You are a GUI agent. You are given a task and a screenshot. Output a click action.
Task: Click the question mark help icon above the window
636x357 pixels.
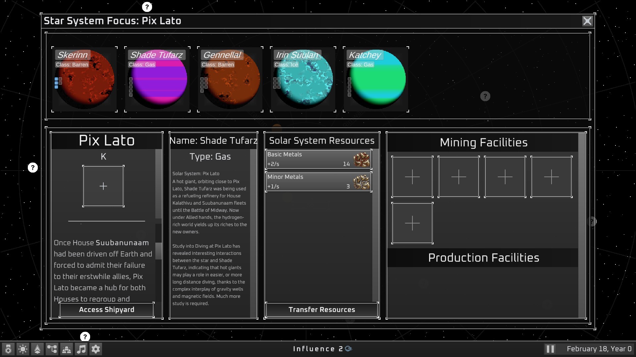pos(147,7)
